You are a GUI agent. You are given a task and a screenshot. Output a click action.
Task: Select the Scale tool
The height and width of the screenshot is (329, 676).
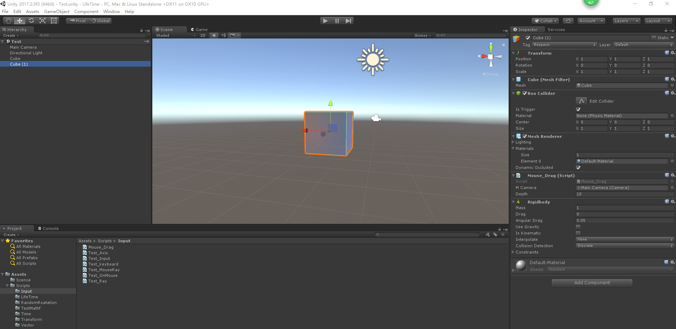pyautogui.click(x=42, y=20)
